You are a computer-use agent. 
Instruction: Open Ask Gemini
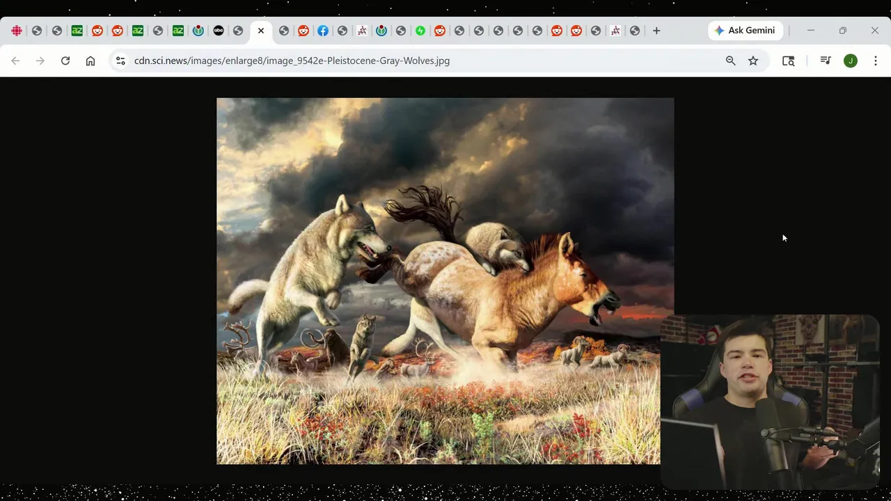click(745, 31)
